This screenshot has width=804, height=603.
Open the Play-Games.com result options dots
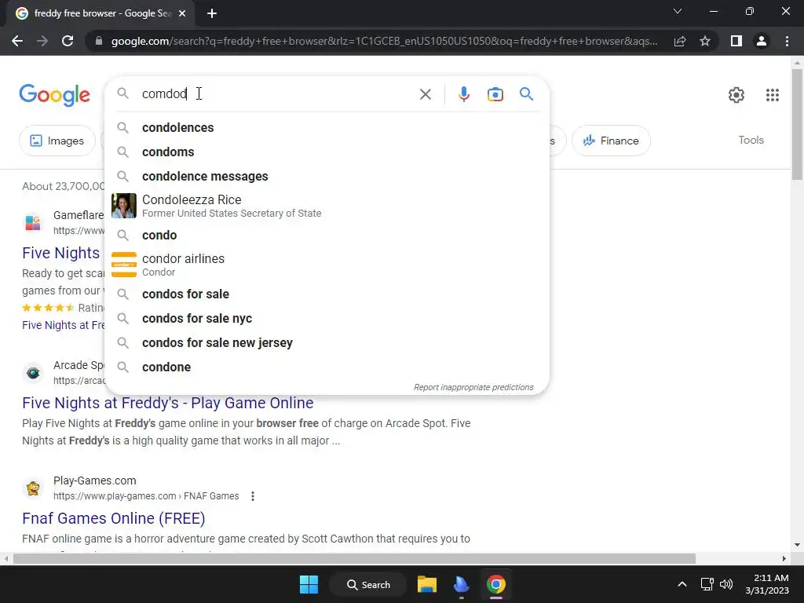click(252, 496)
